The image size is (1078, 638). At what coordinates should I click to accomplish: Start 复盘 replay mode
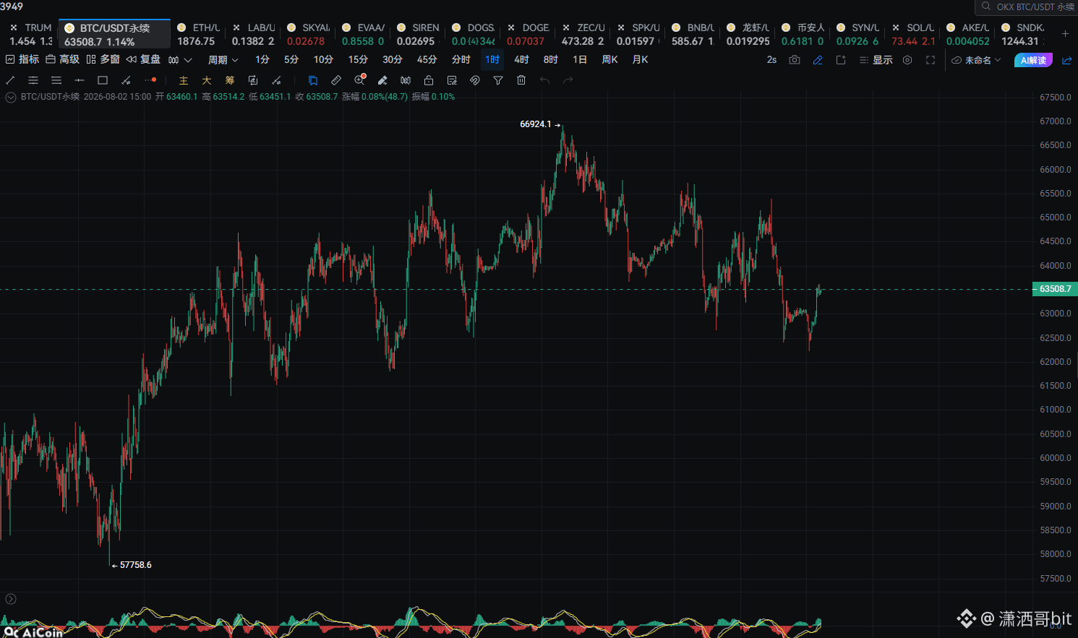[143, 60]
